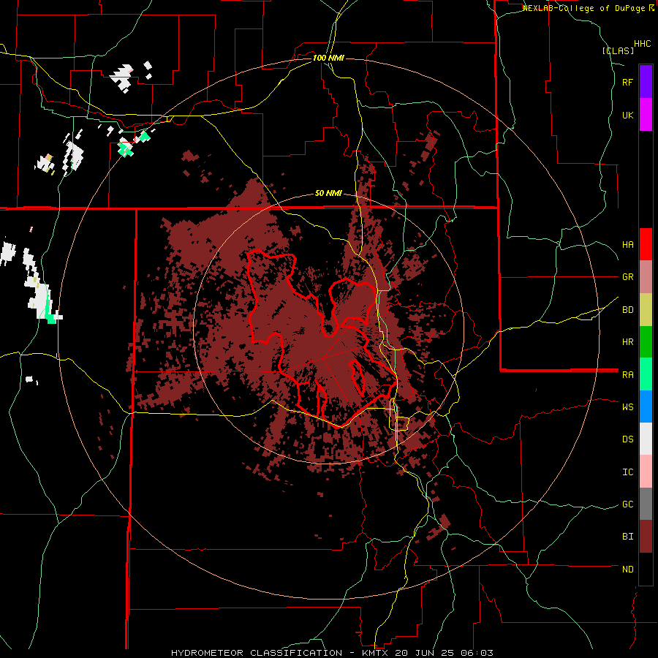Click the WS legend label

627,407
